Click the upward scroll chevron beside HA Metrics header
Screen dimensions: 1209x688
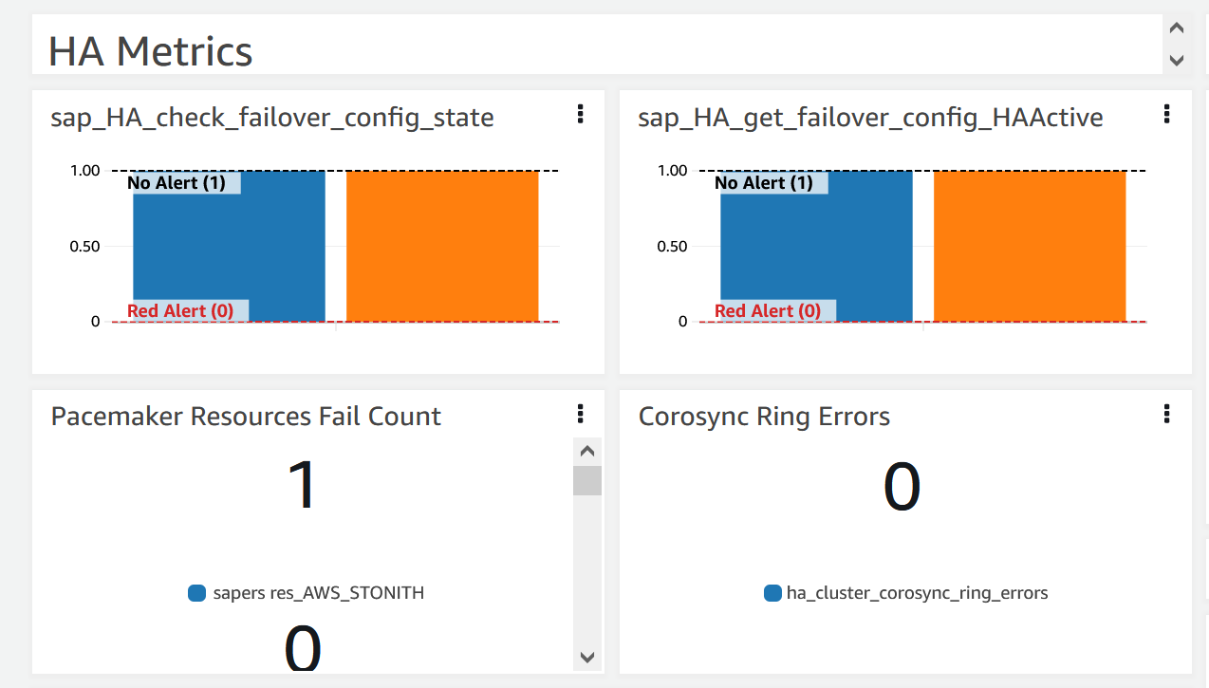(x=1176, y=27)
